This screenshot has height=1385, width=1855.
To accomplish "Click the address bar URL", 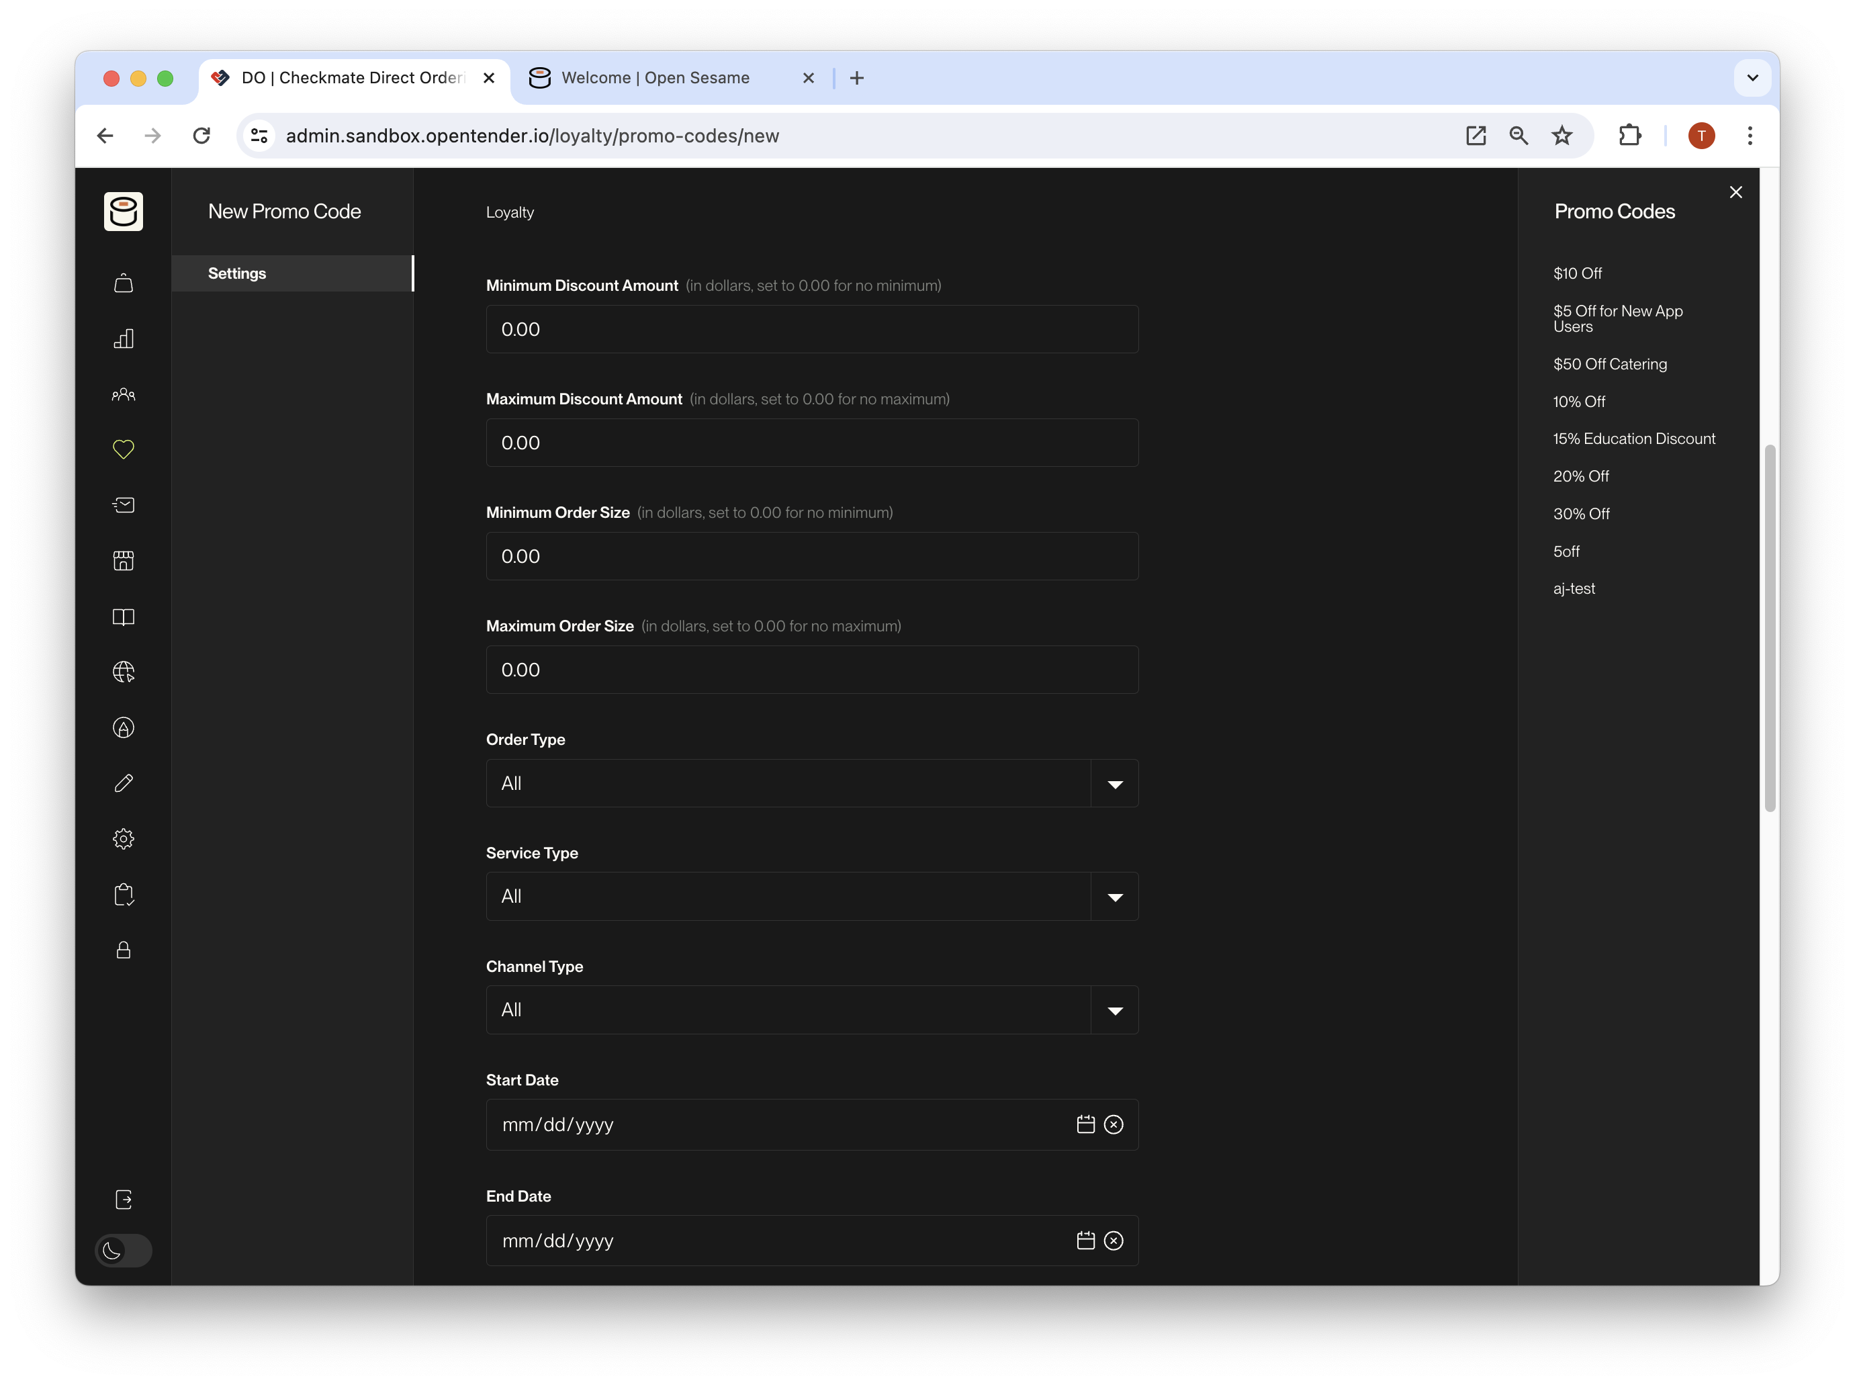I will tap(533, 136).
